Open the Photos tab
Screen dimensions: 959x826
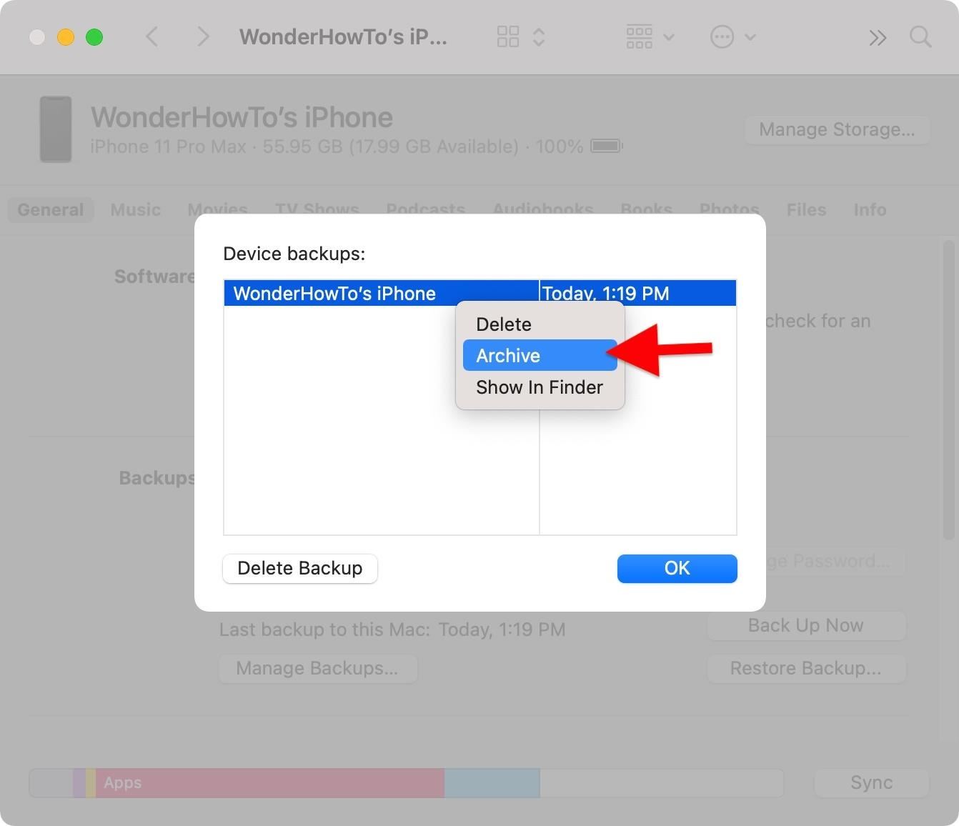pyautogui.click(x=729, y=209)
